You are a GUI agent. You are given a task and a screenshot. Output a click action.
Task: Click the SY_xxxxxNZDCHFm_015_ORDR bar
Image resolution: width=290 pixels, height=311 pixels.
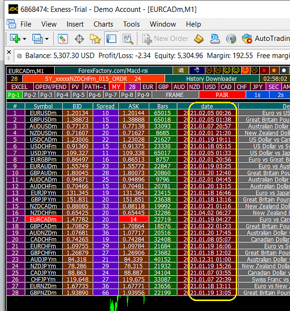93,79
